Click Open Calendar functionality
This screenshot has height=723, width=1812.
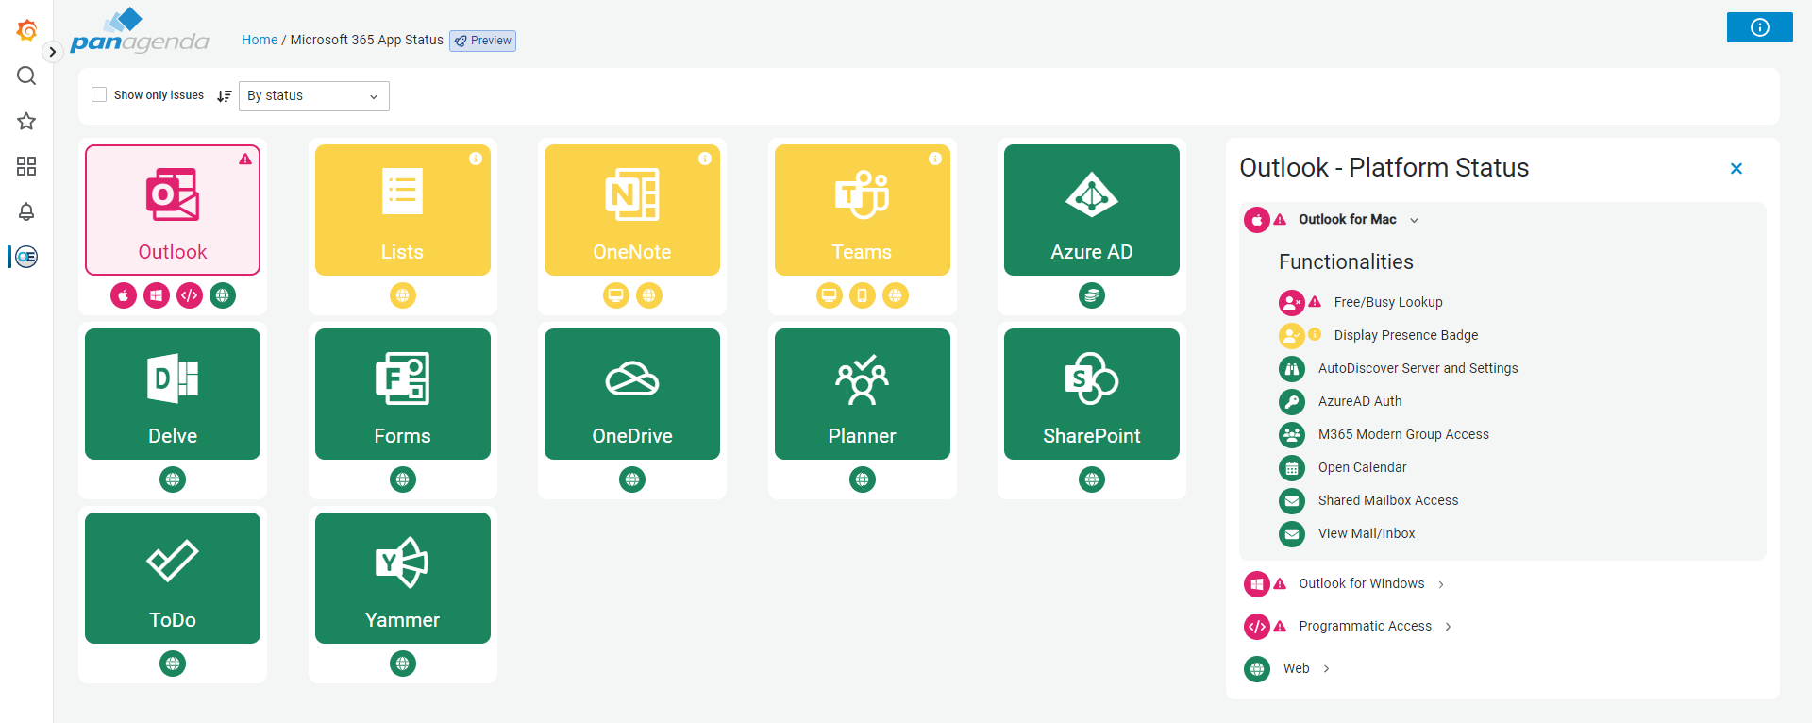pyautogui.click(x=1362, y=467)
